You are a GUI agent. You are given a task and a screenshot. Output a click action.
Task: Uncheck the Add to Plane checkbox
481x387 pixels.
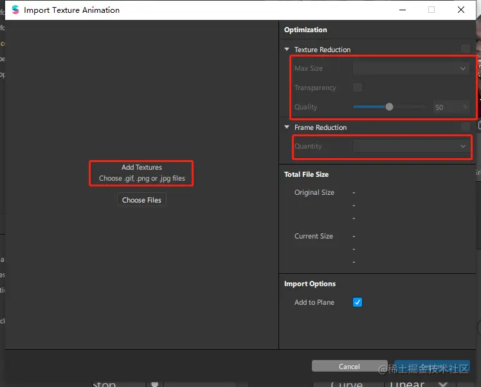358,302
